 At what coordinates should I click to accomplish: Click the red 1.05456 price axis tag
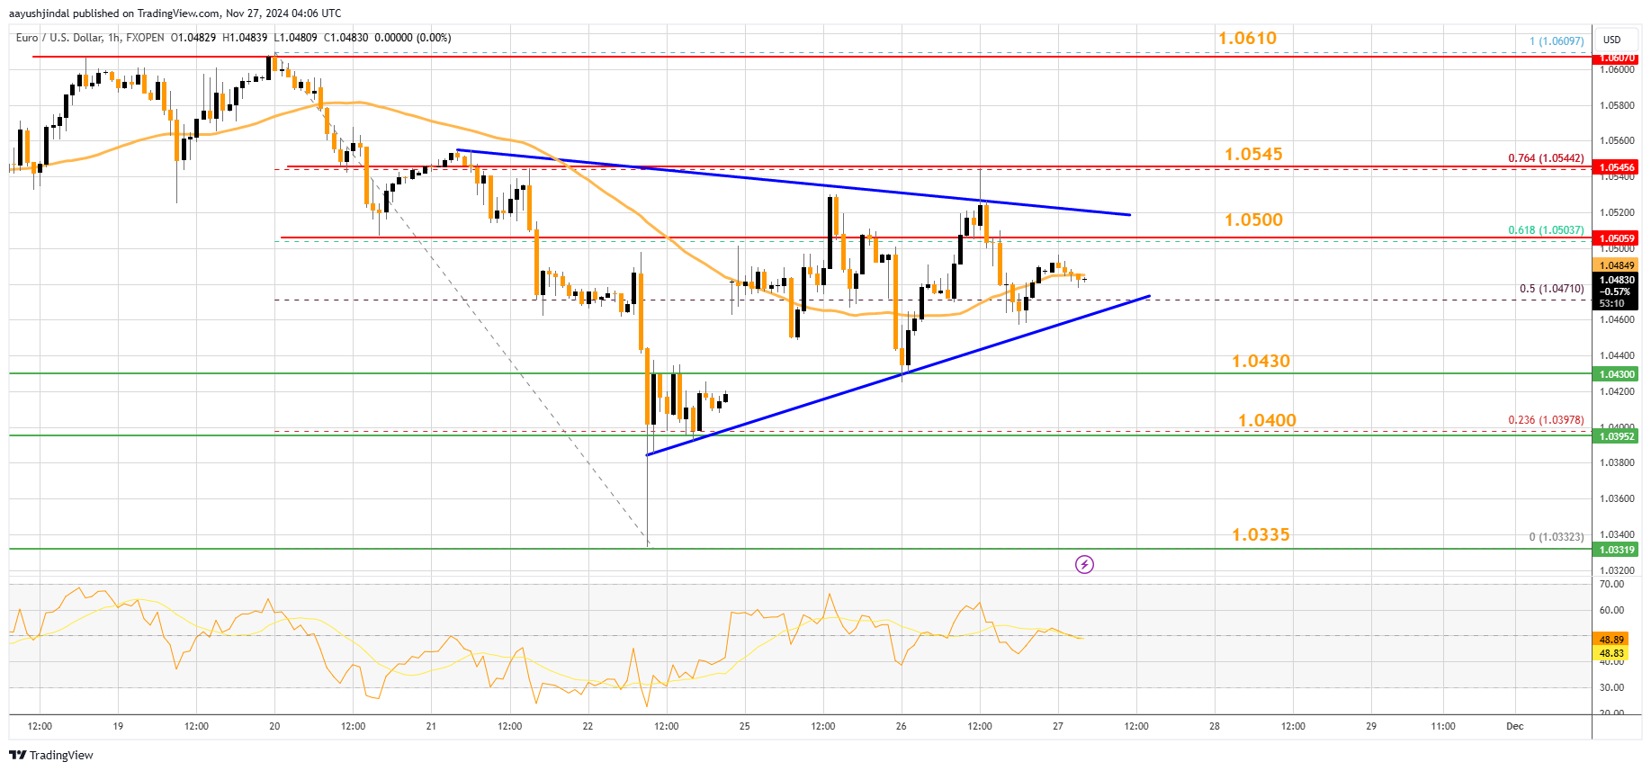point(1615,167)
